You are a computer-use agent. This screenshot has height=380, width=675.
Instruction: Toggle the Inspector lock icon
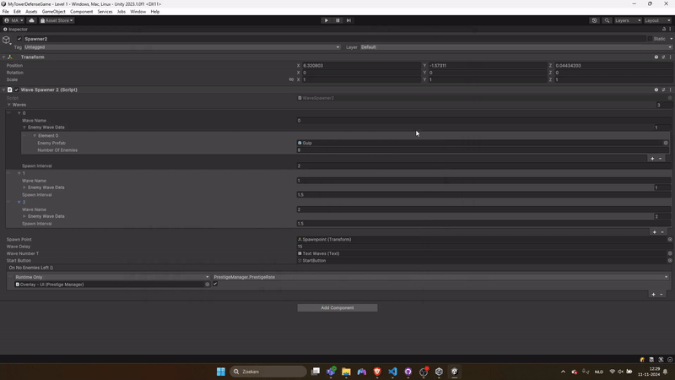tap(664, 30)
